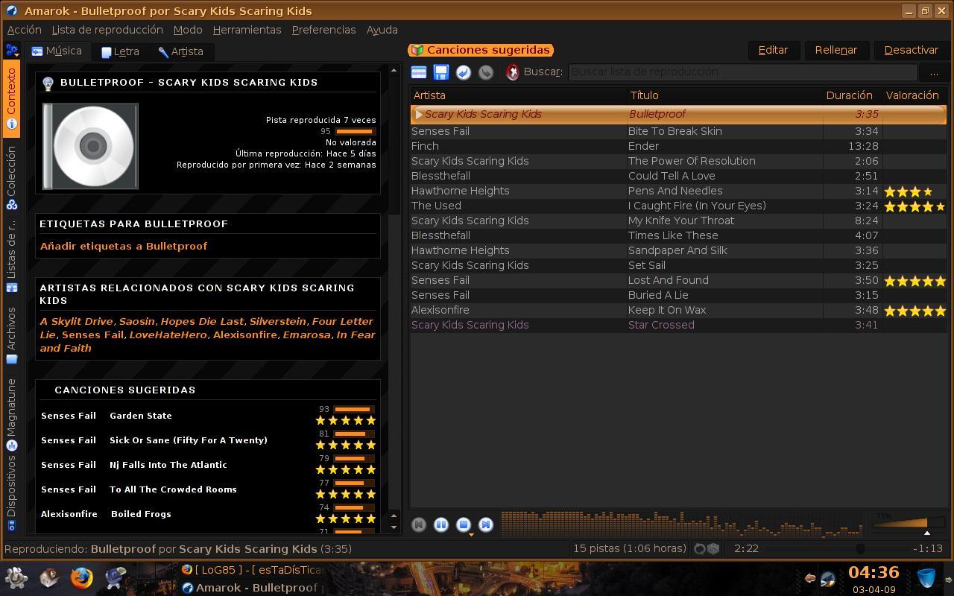Click the taskbar clock showing 04:36

[x=874, y=573]
